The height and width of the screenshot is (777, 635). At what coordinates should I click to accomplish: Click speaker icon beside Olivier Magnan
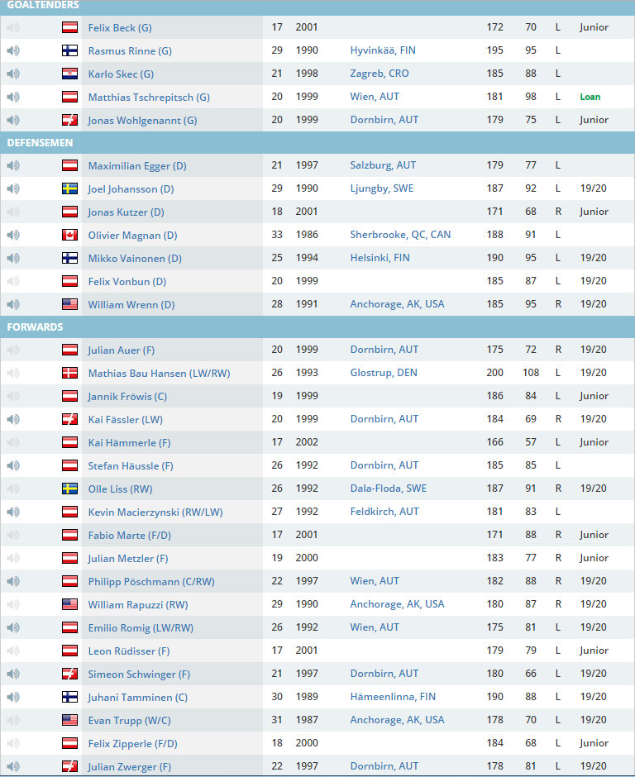pos(13,236)
